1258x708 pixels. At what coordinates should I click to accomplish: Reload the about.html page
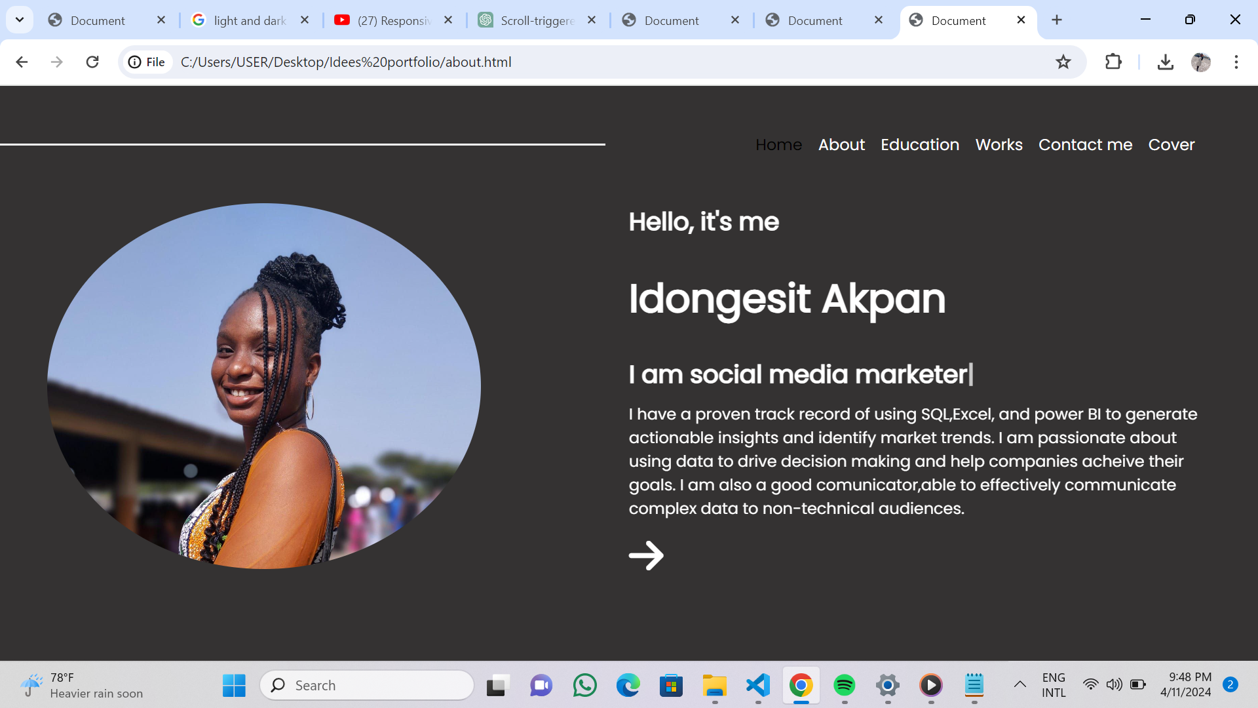pos(92,62)
